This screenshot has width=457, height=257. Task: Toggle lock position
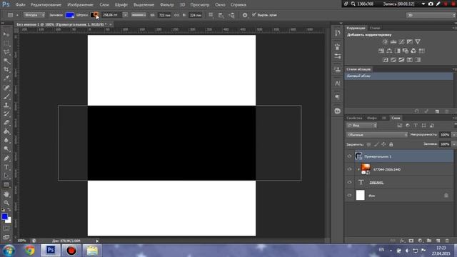coord(383,144)
